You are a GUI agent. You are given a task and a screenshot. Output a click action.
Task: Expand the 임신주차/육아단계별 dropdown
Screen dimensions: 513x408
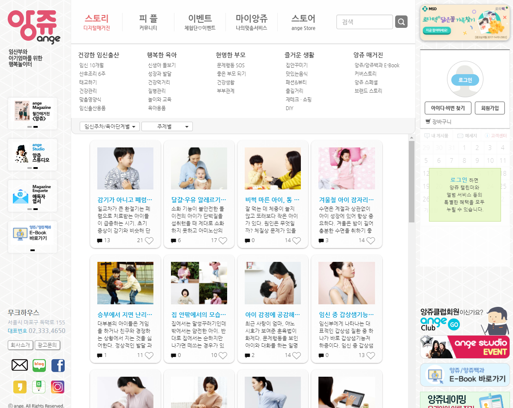point(110,126)
